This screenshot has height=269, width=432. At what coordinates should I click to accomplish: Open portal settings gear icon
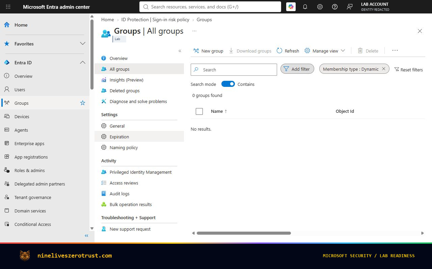[x=320, y=7]
